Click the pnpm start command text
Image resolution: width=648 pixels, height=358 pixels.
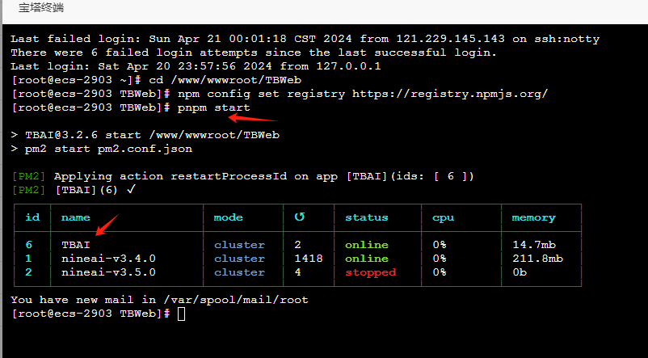(214, 107)
